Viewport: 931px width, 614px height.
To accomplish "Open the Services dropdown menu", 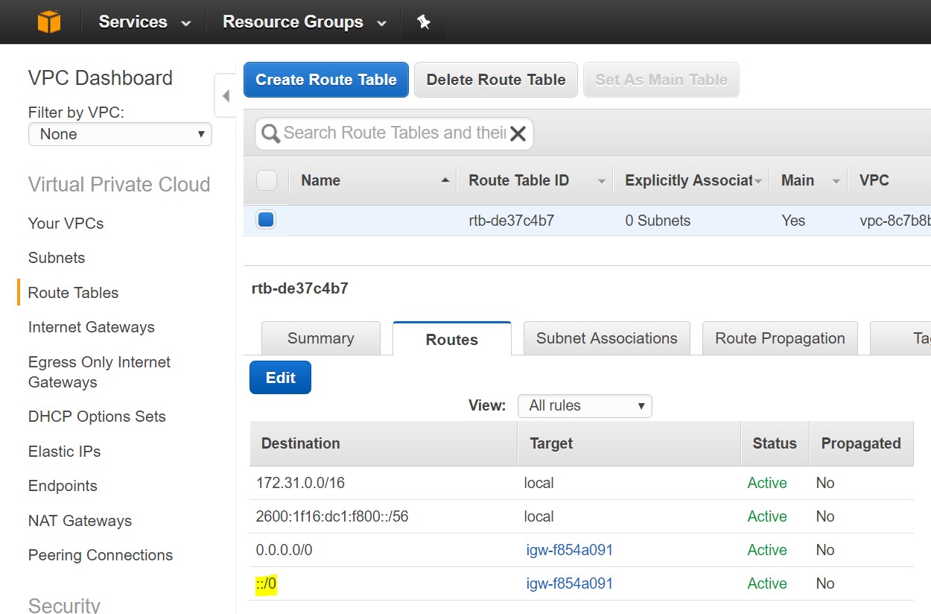I will (x=145, y=22).
